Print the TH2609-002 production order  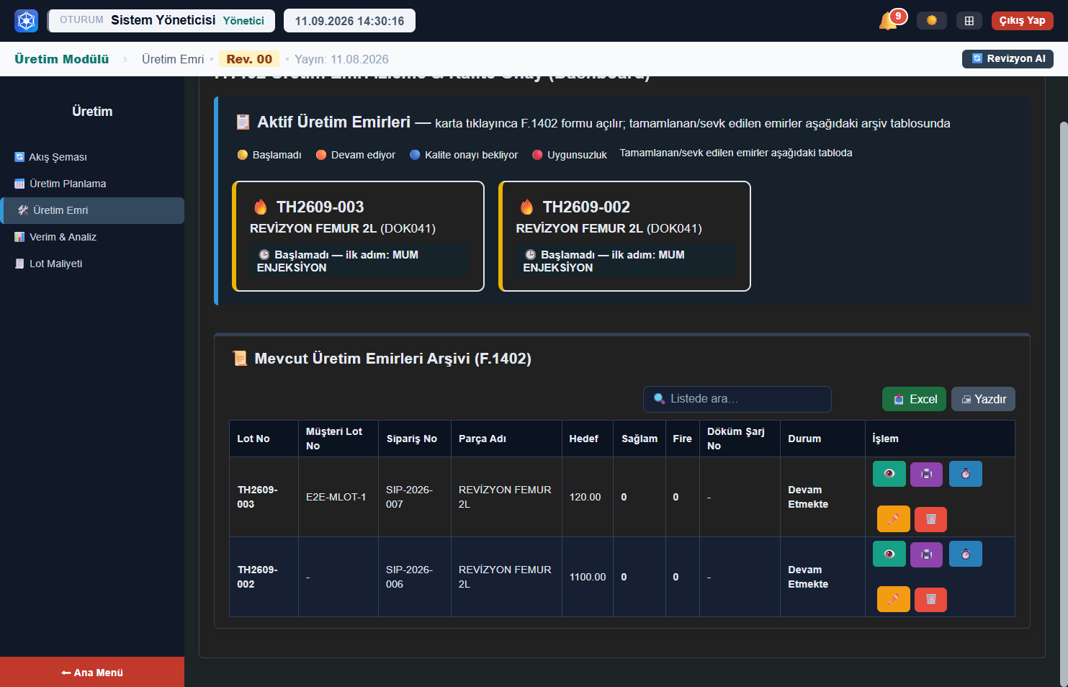pyautogui.click(x=927, y=554)
